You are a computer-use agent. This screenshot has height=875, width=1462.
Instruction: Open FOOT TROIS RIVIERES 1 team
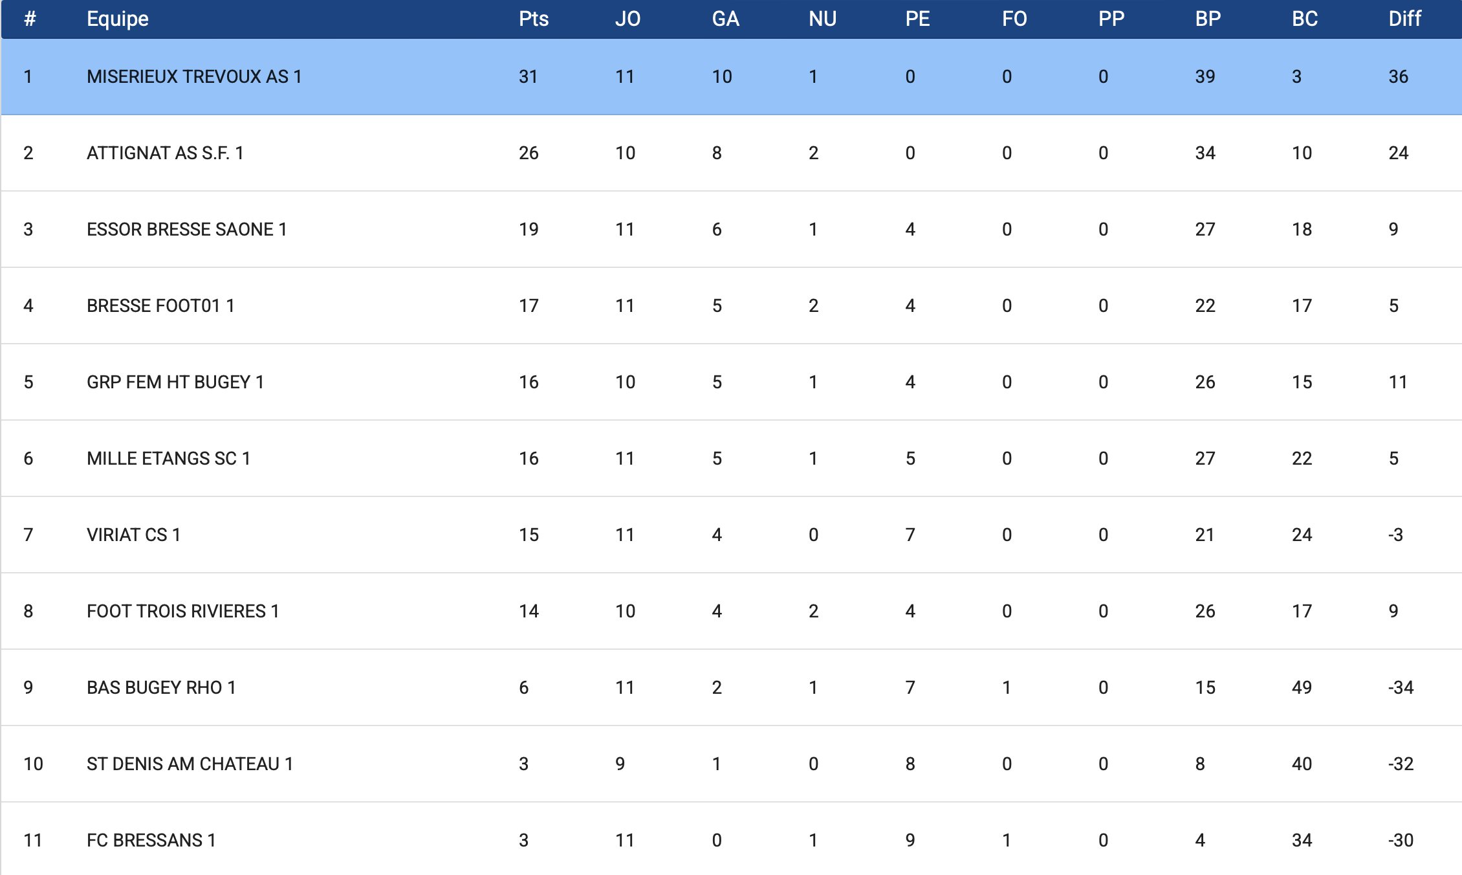182,611
